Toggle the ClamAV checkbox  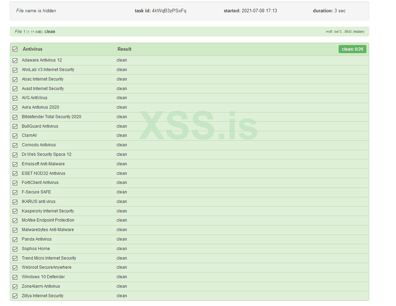click(15, 136)
